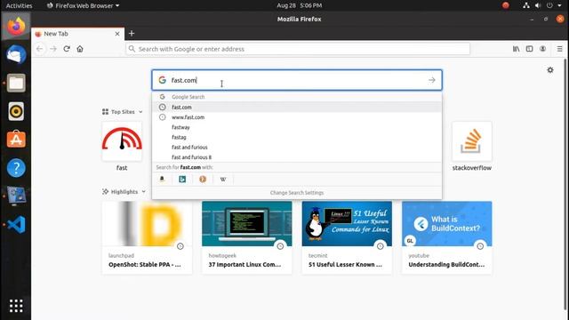Image resolution: width=569 pixels, height=320 pixels.
Task: Open the system status menu
Action: [x=543, y=5]
